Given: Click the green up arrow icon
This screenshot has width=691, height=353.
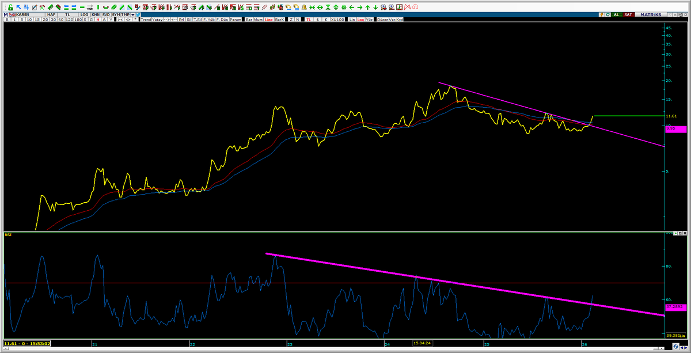Looking at the screenshot, I should (367, 7).
